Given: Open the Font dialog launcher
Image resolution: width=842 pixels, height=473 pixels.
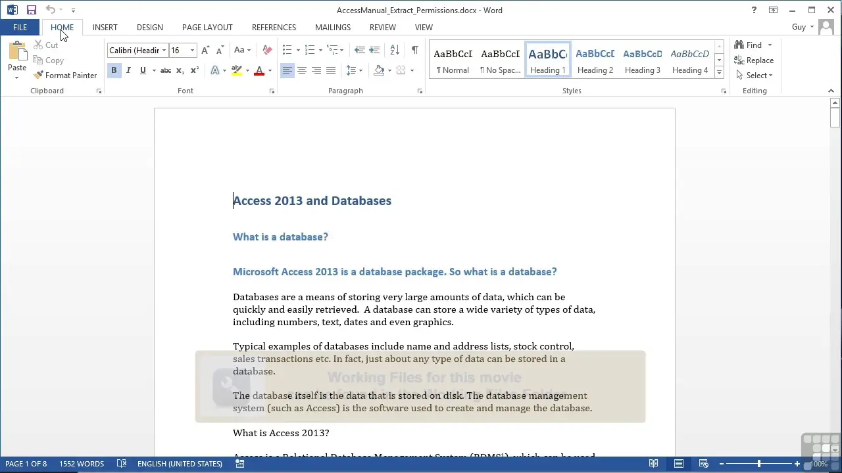Looking at the screenshot, I should point(272,91).
